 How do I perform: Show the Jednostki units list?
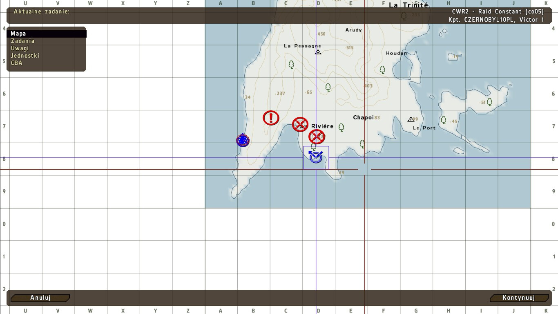tap(25, 56)
